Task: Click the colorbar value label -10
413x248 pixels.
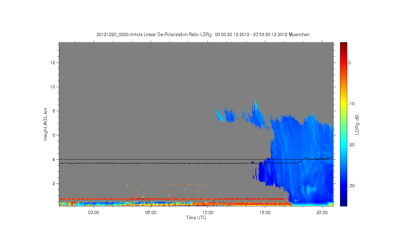Action: click(x=351, y=104)
